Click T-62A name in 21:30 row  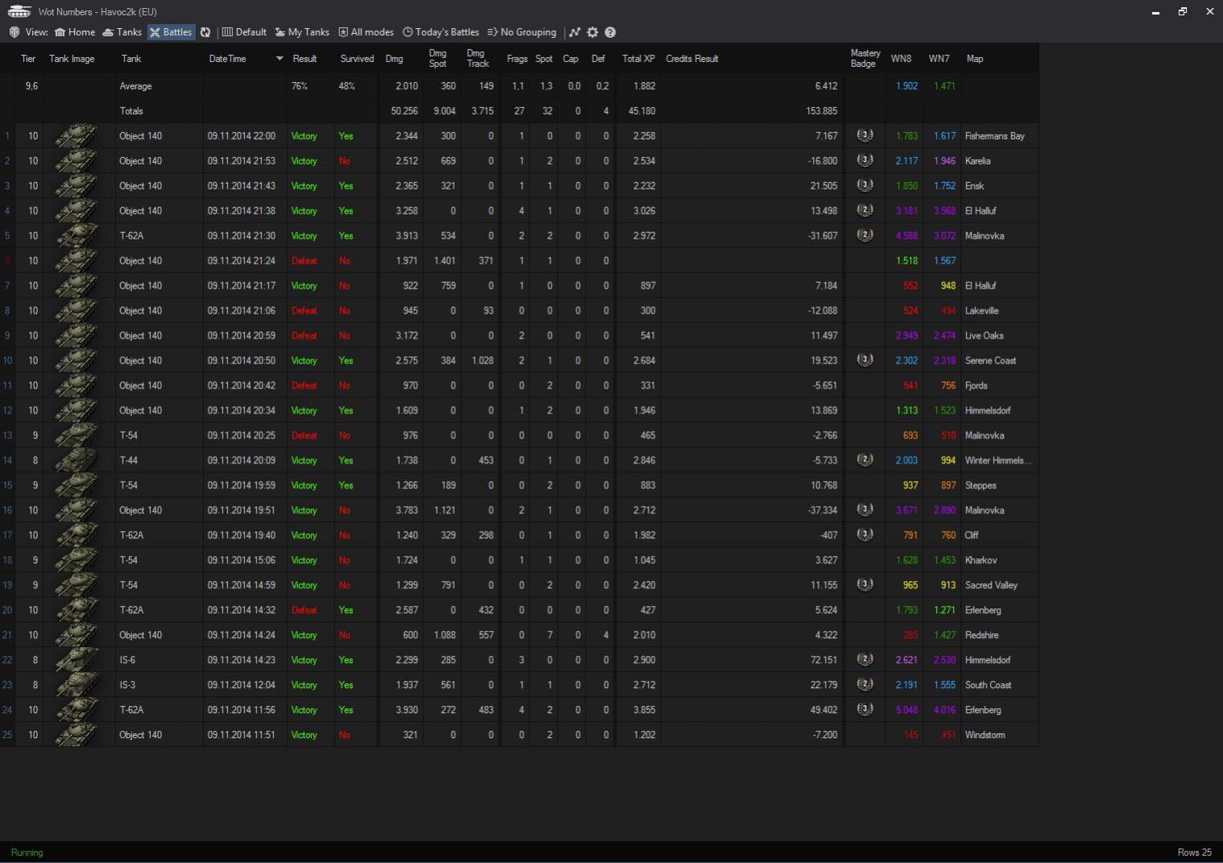click(131, 235)
